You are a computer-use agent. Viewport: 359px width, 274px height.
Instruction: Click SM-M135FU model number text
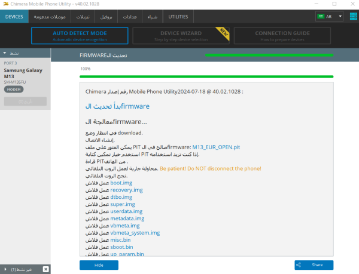tap(15, 82)
